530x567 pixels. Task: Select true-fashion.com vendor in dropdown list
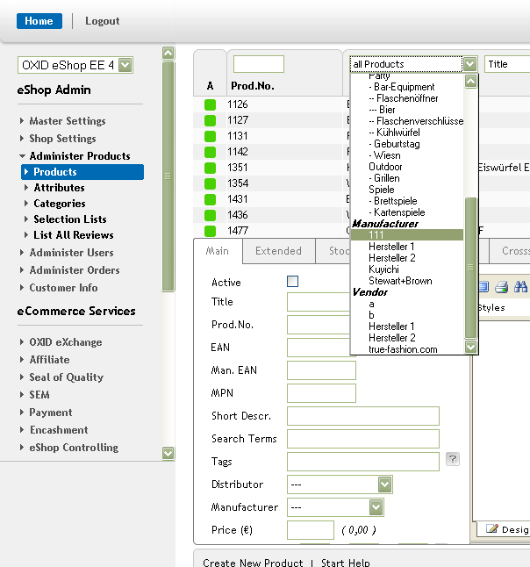click(403, 349)
